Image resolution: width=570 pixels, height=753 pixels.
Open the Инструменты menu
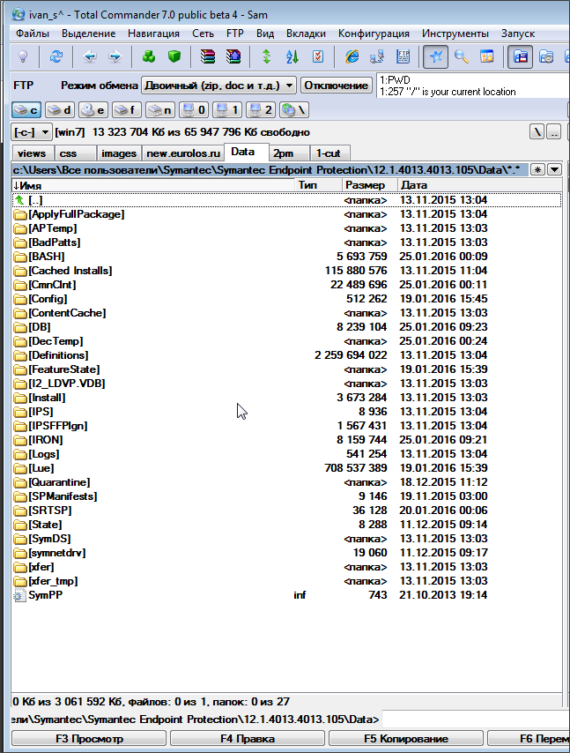point(455,34)
